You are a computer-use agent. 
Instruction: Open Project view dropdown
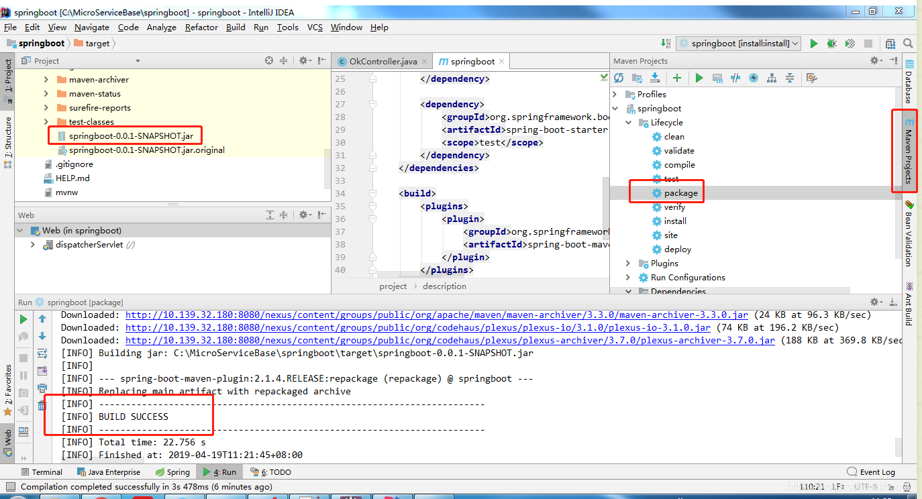coord(138,61)
